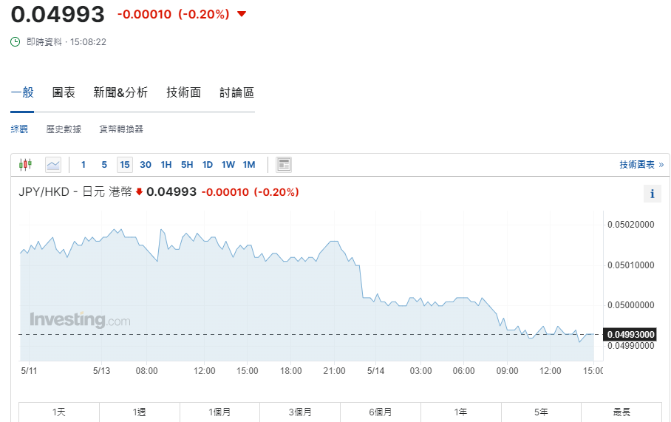
Task: Go to the 討論區 tab
Action: (x=237, y=92)
